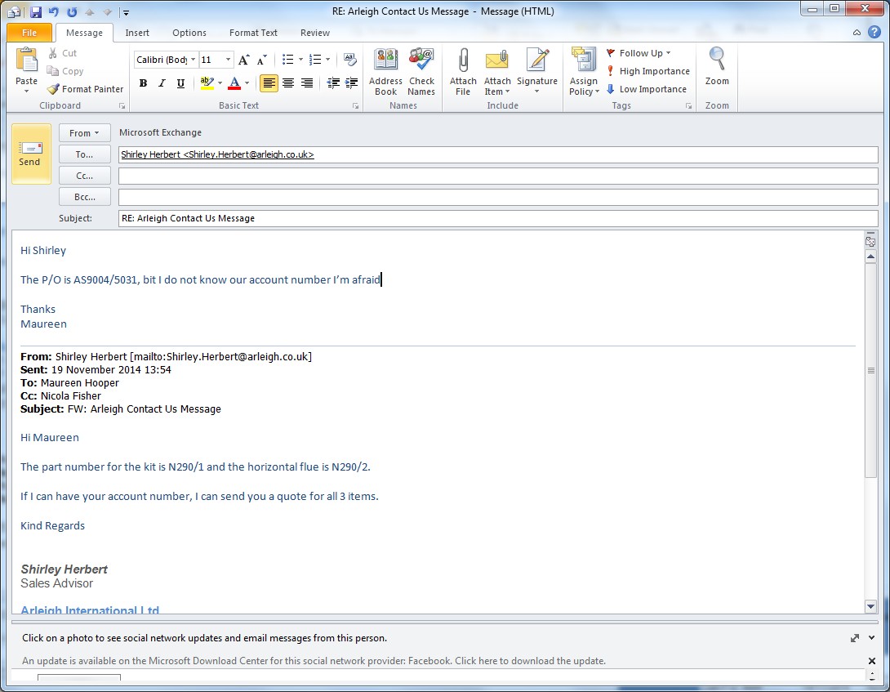Click the Bcc... recipients button
The height and width of the screenshot is (692, 890).
(x=84, y=197)
